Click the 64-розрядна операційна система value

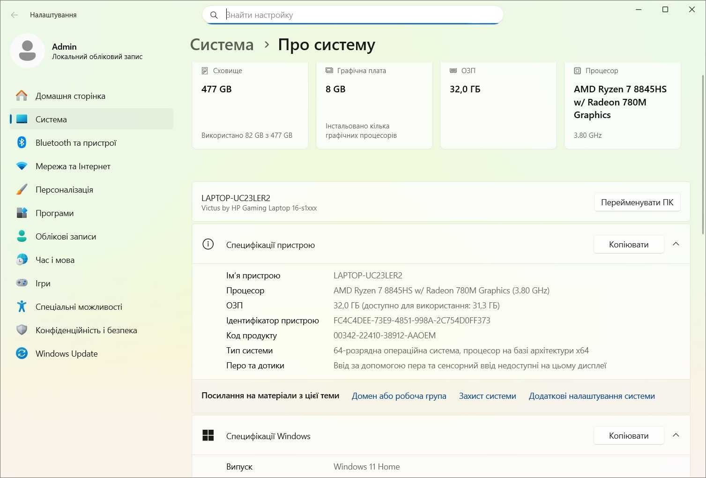point(461,351)
